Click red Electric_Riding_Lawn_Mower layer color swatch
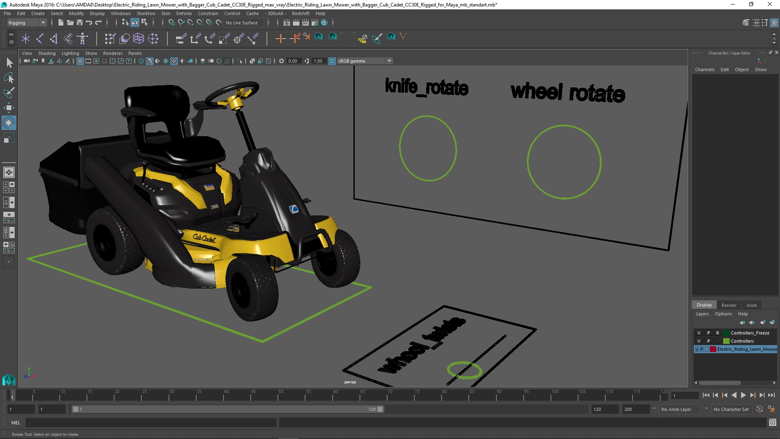Image resolution: width=780 pixels, height=439 pixels. [x=713, y=349]
